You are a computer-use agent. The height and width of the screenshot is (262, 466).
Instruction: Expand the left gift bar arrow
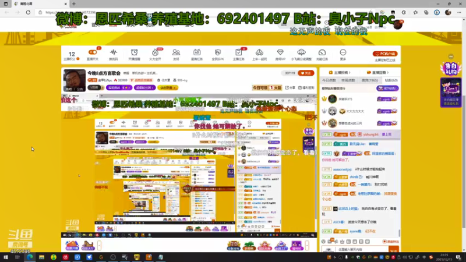99,245
